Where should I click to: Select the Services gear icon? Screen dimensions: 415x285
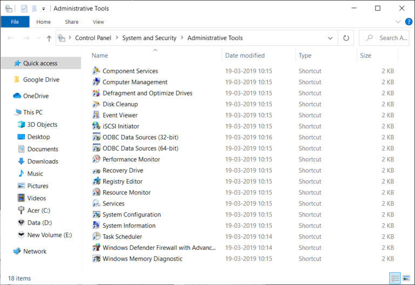pos(96,203)
